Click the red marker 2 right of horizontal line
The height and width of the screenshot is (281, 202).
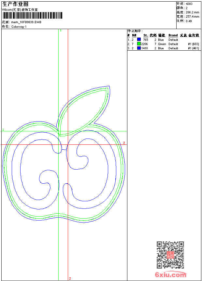point(124,143)
